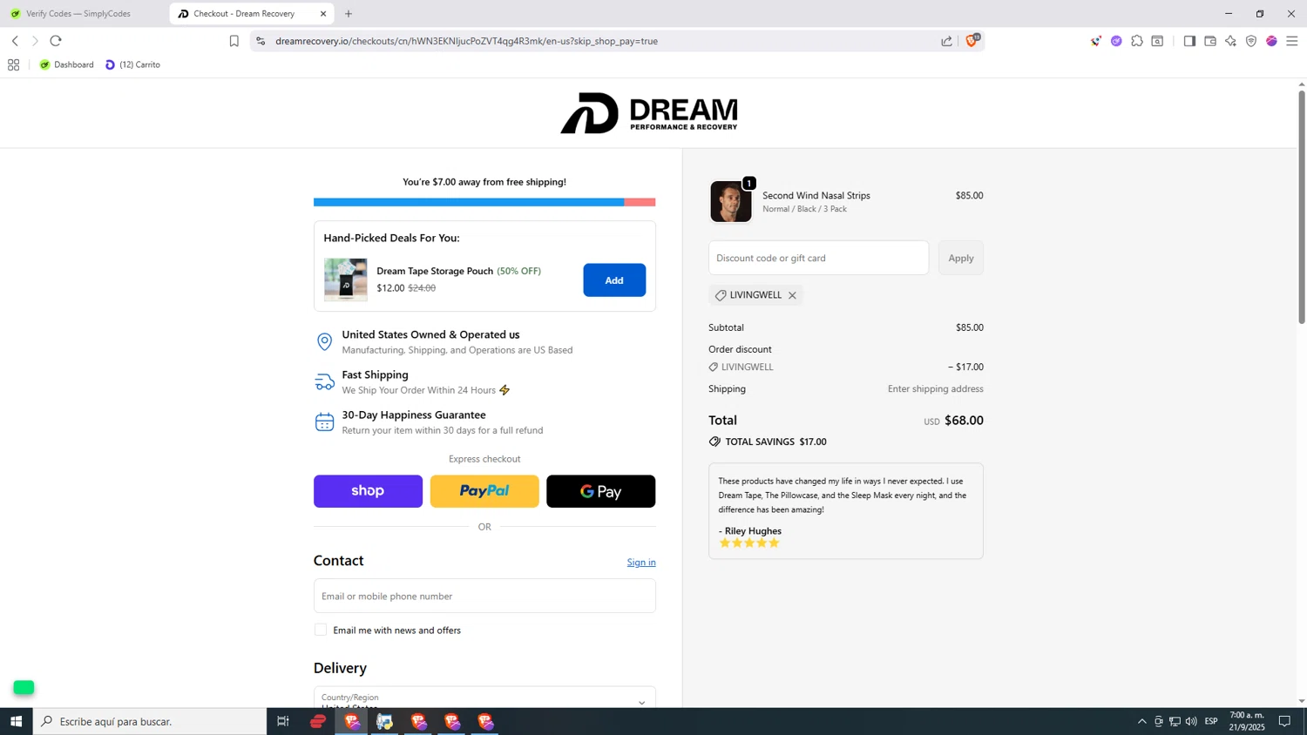Add Dream Tape Storage Pouch deal
Viewport: 1307px width, 735px height.
pyautogui.click(x=614, y=280)
